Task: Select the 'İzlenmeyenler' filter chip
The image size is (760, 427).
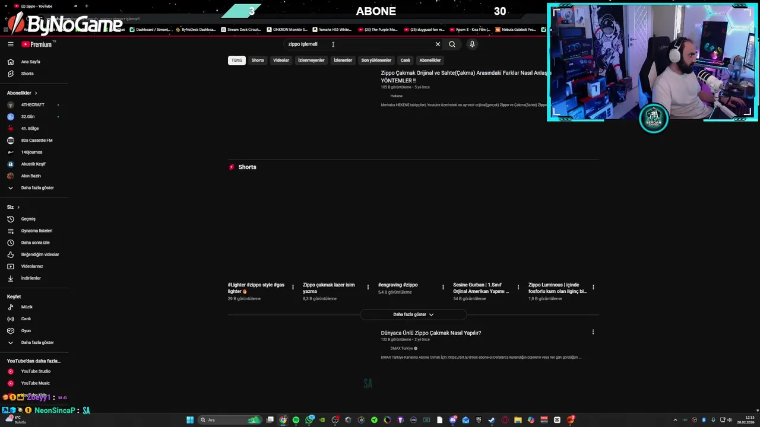Action: tap(311, 60)
